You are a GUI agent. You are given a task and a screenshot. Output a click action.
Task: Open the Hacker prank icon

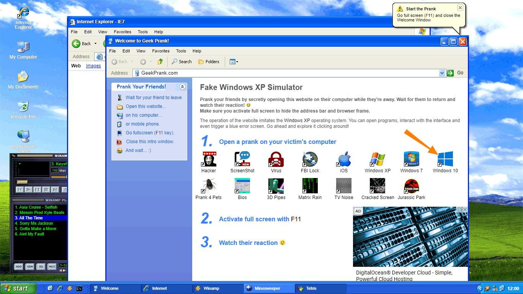click(x=209, y=158)
